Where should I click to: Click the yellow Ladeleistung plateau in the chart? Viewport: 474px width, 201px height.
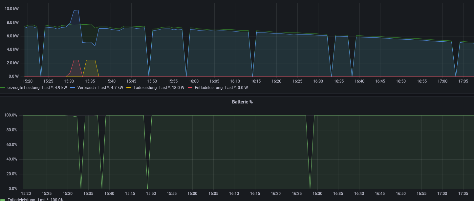(x=91, y=60)
